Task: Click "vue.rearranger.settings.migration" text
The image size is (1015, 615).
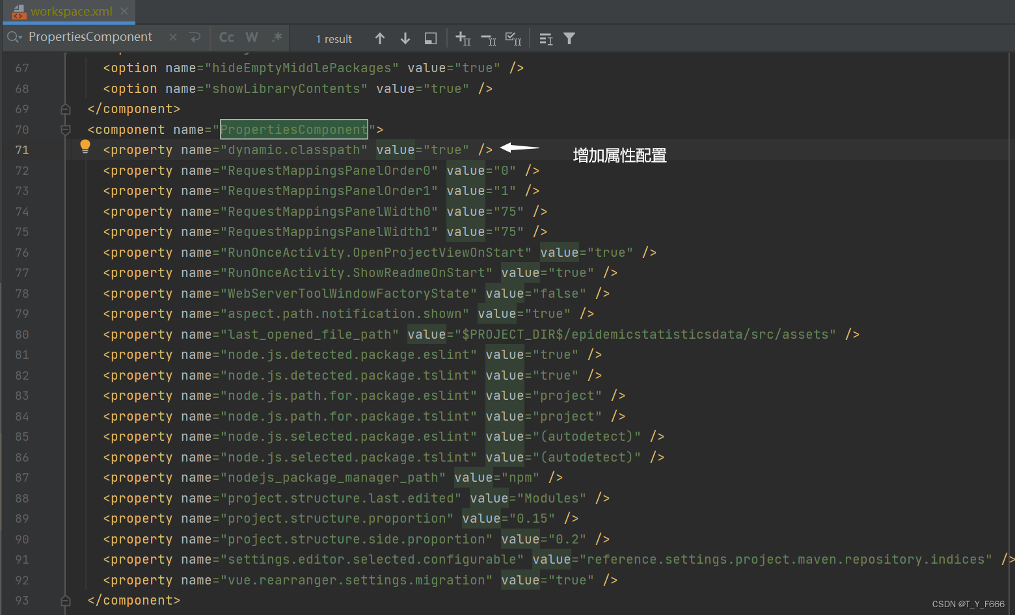Action: click(x=357, y=580)
